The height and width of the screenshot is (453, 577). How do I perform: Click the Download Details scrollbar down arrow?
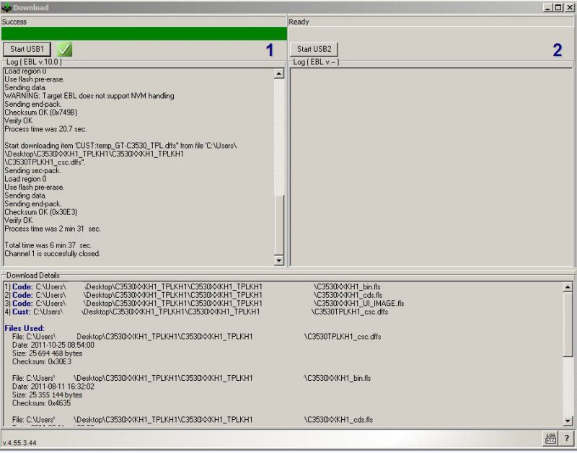click(566, 422)
